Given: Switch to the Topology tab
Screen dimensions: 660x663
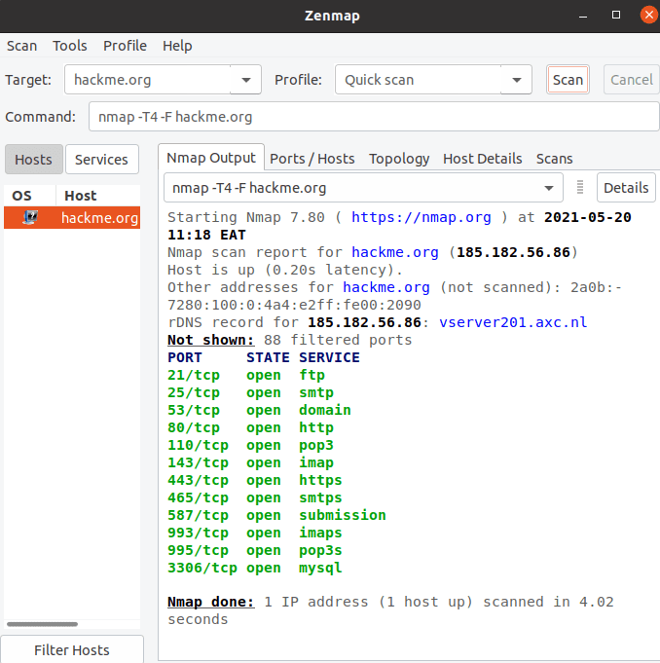Looking at the screenshot, I should [399, 159].
